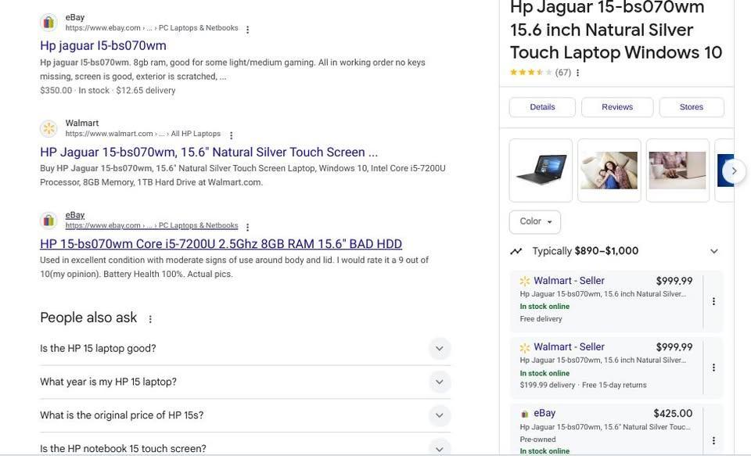Click the eBay favicon of the BAD HDD result
The height and width of the screenshot is (456, 751).
click(49, 221)
